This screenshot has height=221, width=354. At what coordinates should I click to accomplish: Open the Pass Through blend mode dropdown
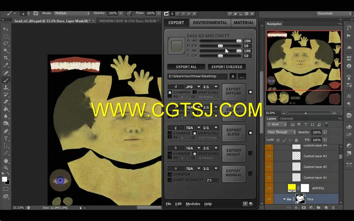tap(281, 132)
